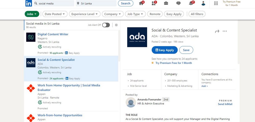Click the Nagarro company logo
Screen dimensions: 255x122
[x=31, y=37]
